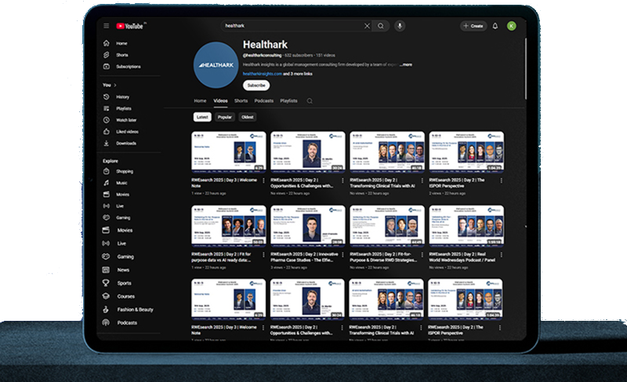Open the notifications bell
Image resolution: width=627 pixels, height=382 pixels.
495,26
